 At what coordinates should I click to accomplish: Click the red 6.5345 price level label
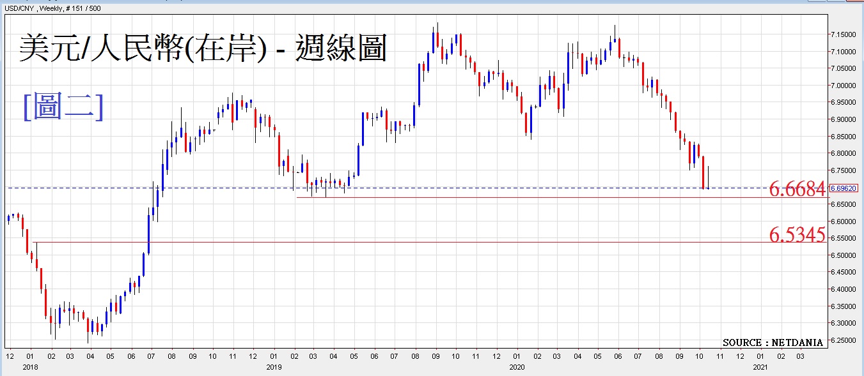click(797, 235)
